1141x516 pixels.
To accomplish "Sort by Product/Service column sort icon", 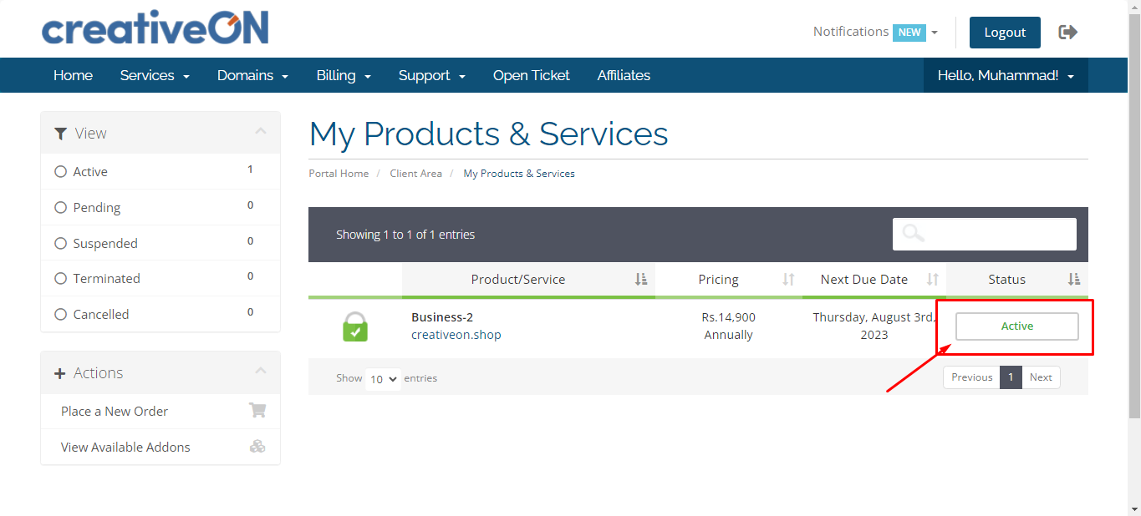I will point(641,280).
